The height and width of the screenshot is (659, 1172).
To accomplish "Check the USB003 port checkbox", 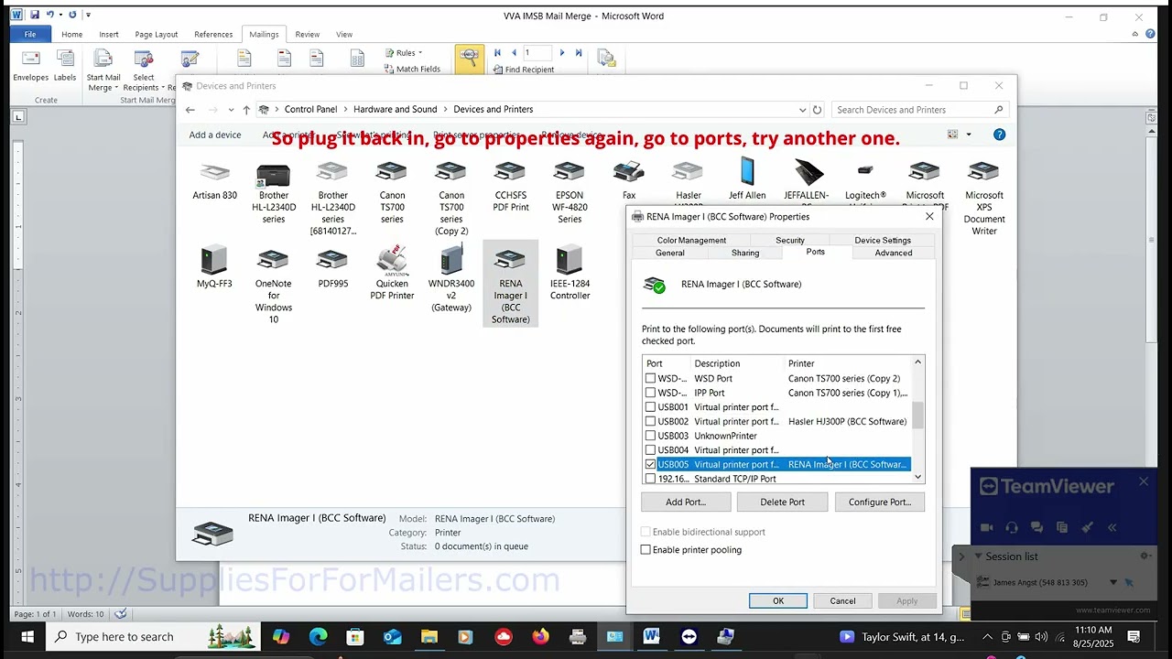I will (650, 436).
